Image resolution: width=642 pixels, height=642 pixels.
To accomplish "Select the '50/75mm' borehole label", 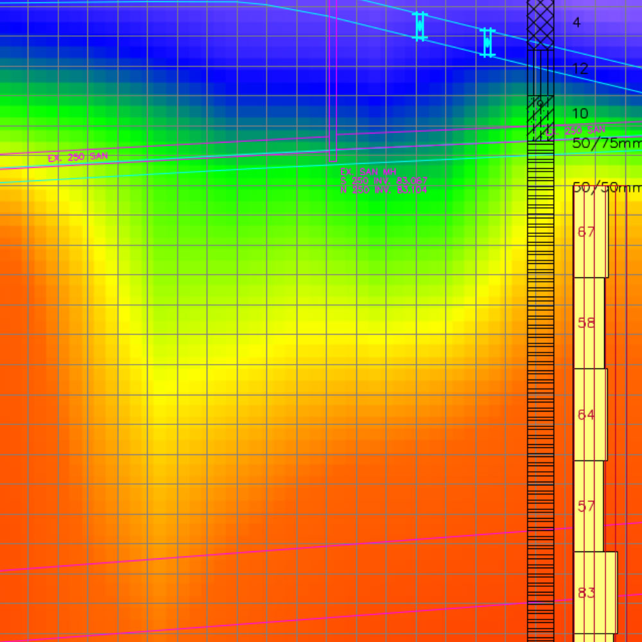I will (606, 143).
